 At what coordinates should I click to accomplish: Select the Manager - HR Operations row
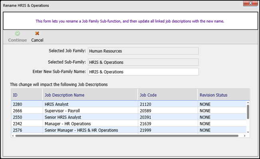(x=129, y=124)
